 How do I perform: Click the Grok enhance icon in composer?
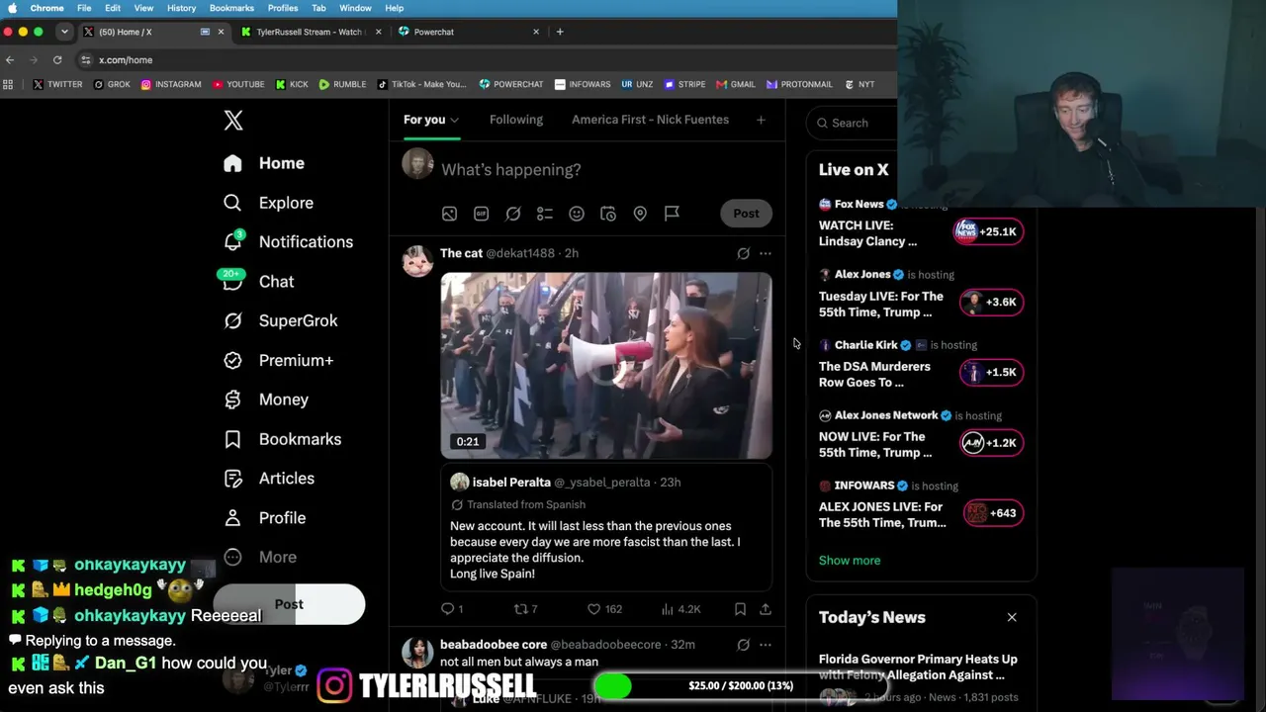point(513,214)
